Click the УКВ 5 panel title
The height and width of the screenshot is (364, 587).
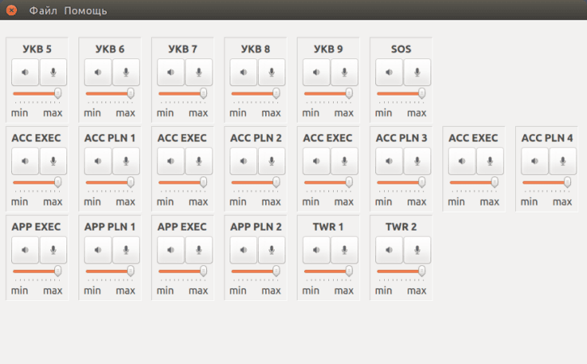click(x=37, y=49)
